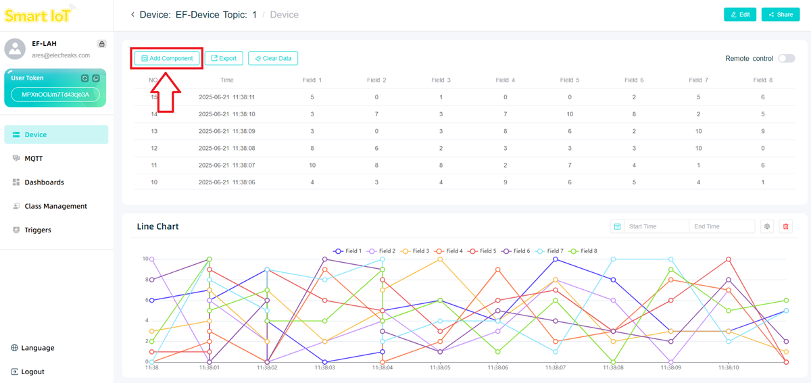Delete the Line Chart with the red trash icon
Image resolution: width=811 pixels, height=383 pixels.
point(785,227)
